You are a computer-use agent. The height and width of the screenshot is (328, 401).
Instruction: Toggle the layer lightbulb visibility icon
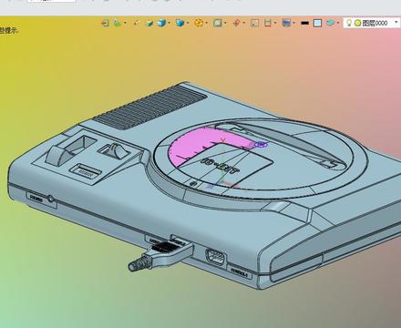[349, 23]
